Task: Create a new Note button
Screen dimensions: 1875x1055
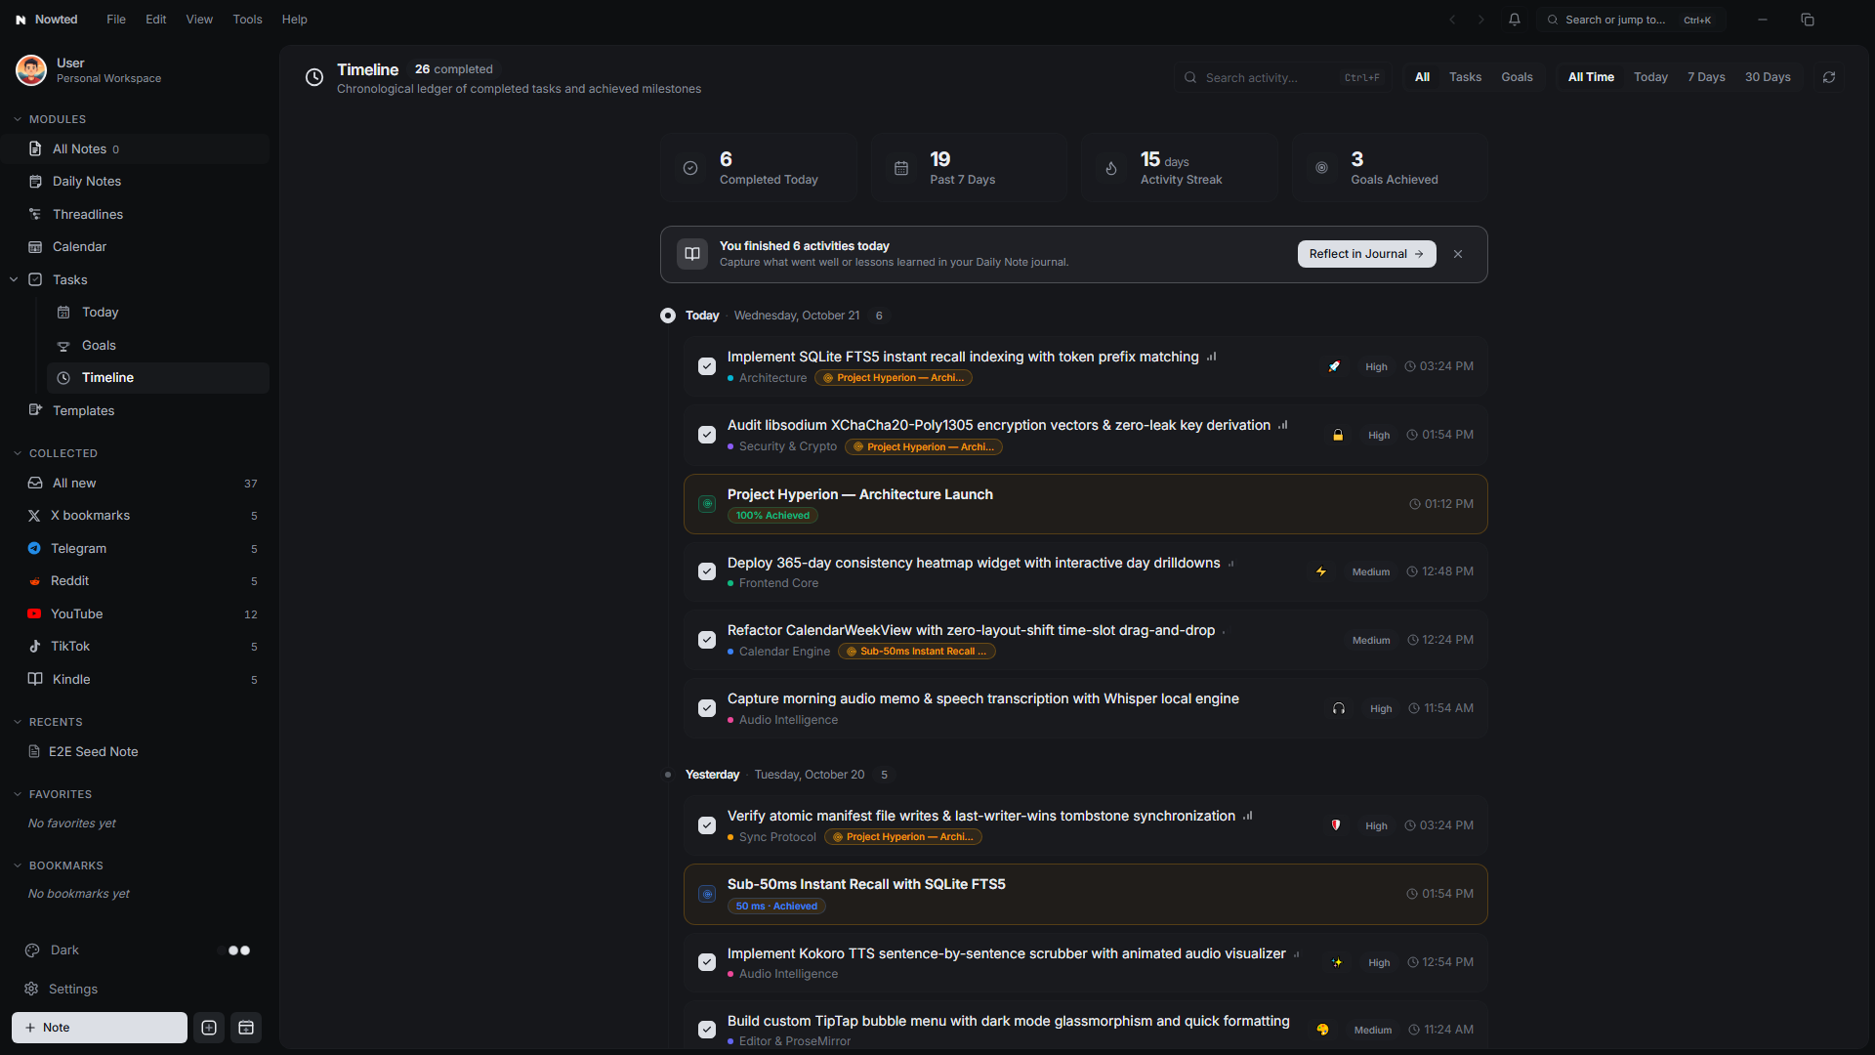Action: coord(100,1028)
